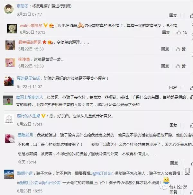Open 屋顶上散步的人's profile avatar
This screenshot has width=193, height=195.
click(x=8, y=100)
